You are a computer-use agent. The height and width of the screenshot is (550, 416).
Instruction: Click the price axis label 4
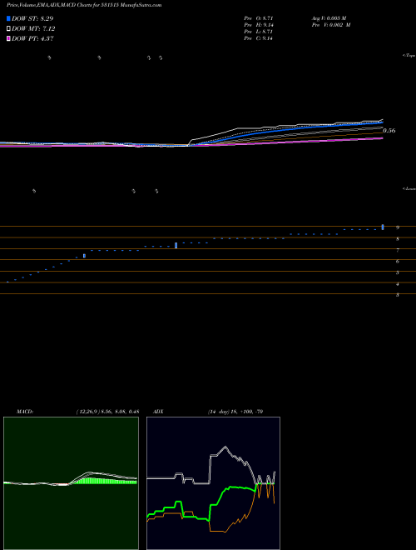[x=398, y=284]
